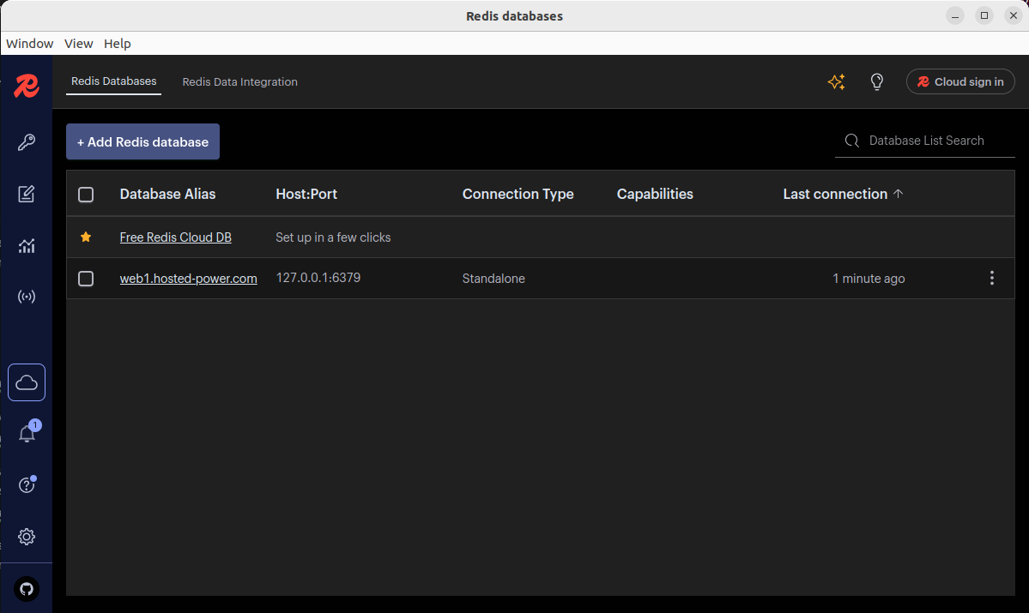Click the 127.0.0.1:6379 host cell
Screen dimensions: 1029x613
pyautogui.click(x=318, y=278)
